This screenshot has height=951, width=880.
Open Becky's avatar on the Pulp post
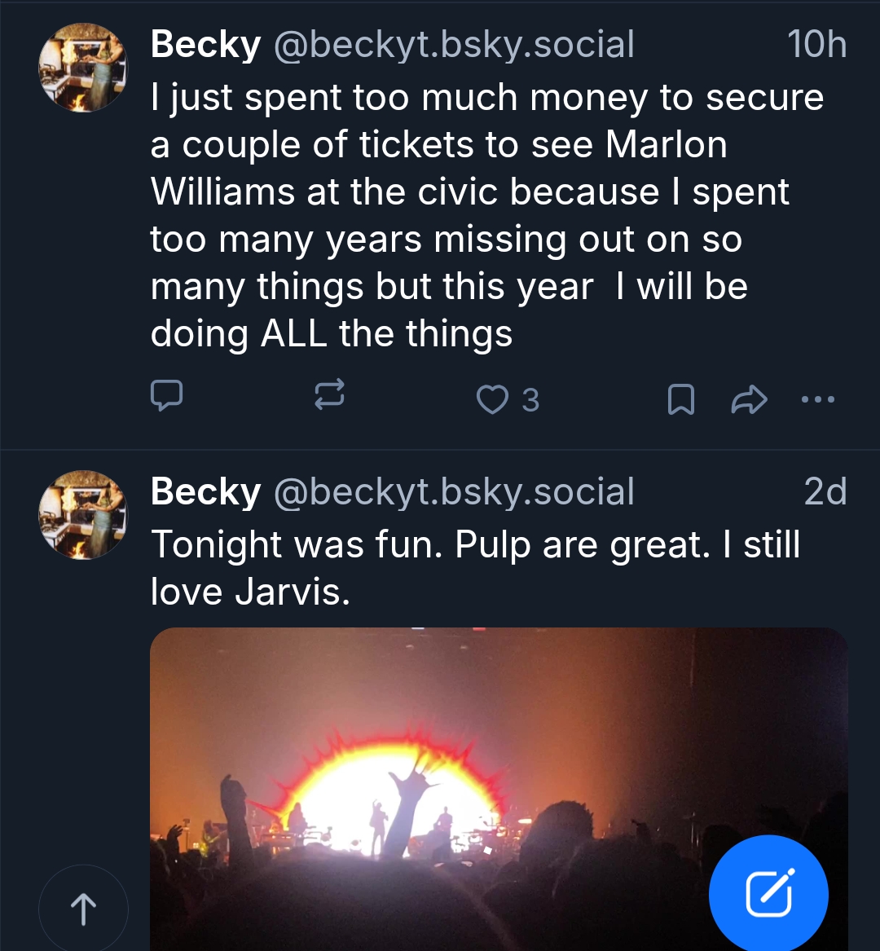pos(83,514)
